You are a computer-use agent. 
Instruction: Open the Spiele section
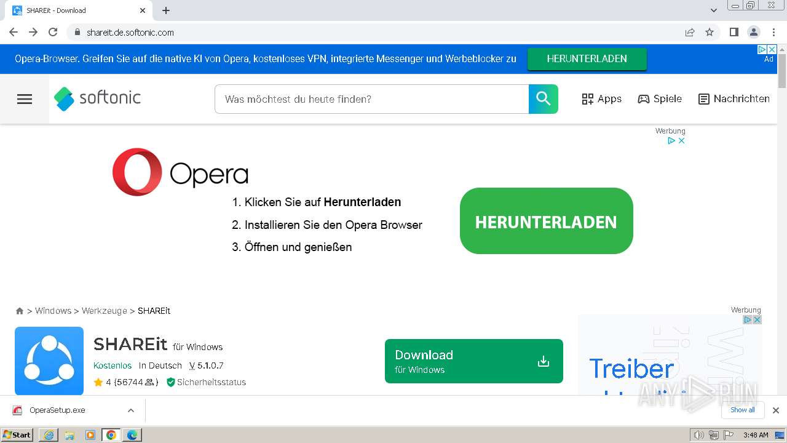tap(660, 99)
